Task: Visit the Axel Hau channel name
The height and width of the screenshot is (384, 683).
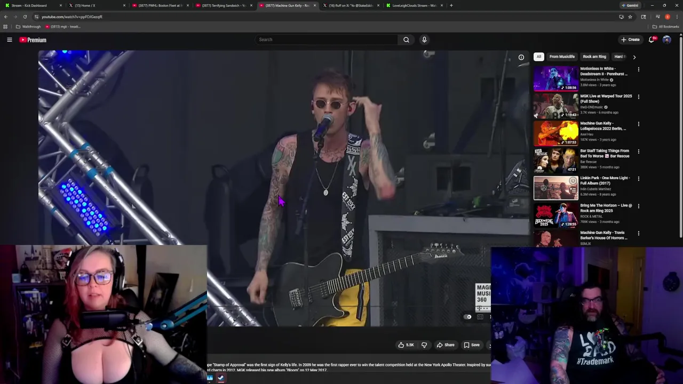Action: [586, 134]
